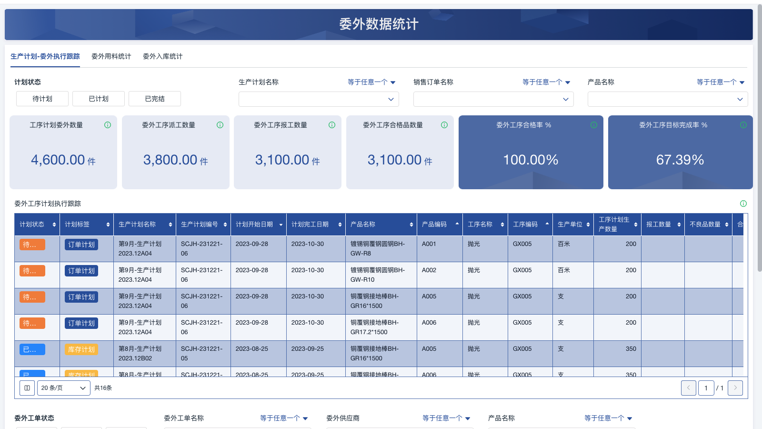Click info icon on 委外工序目标完成率 card
Viewport: 762px width, 429px height.
[743, 125]
